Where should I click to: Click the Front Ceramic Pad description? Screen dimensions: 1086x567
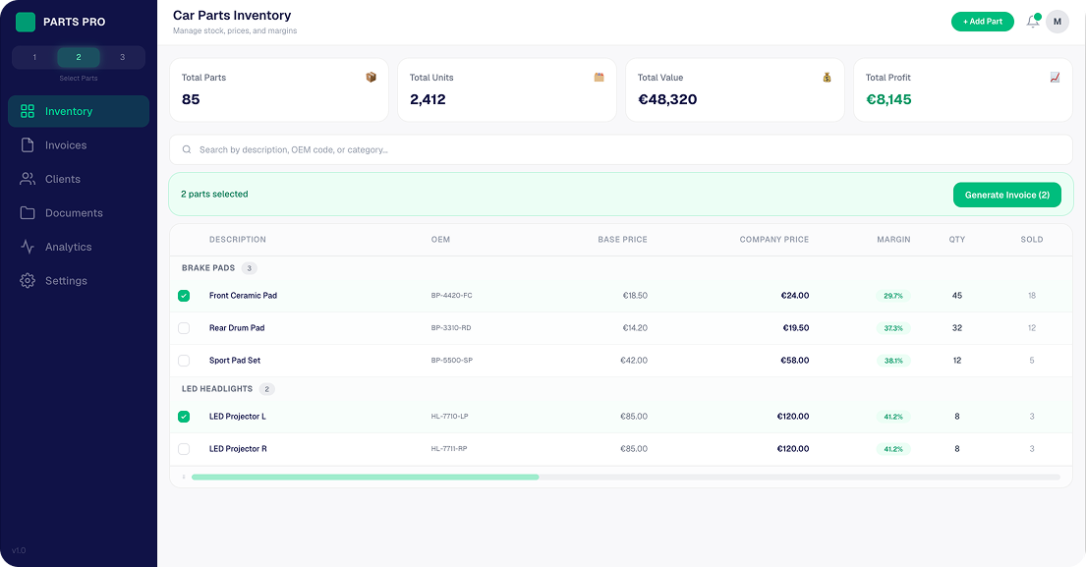click(x=243, y=296)
